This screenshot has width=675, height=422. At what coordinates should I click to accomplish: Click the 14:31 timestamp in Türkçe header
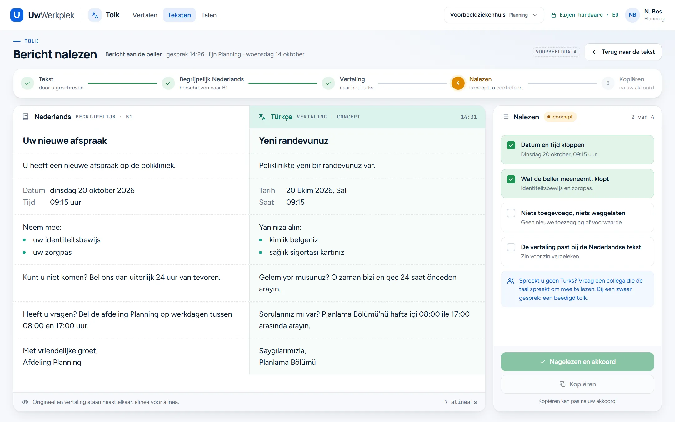click(469, 117)
